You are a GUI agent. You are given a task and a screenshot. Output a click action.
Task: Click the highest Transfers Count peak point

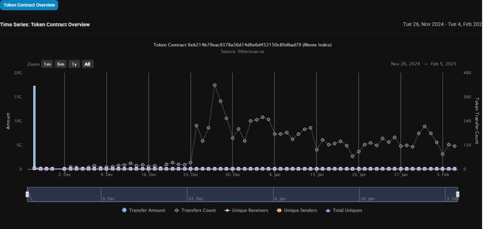(215, 85)
